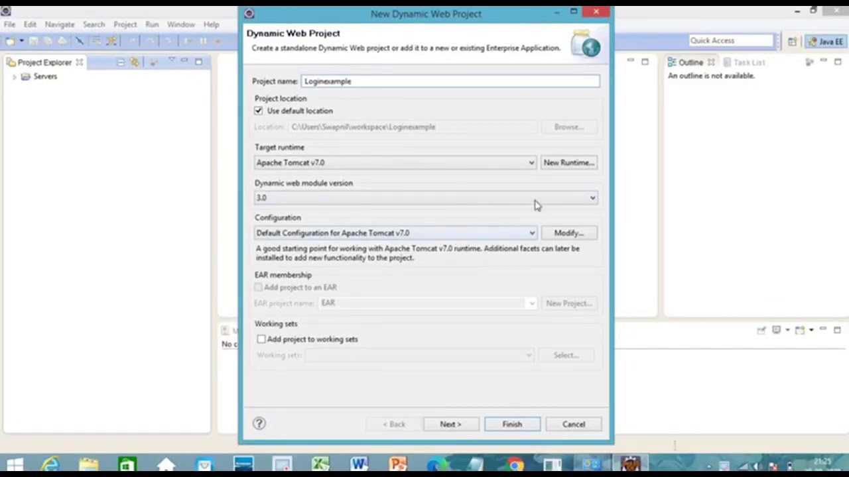This screenshot has height=477, width=849.
Task: Click the help question mark icon in dialog
Action: click(x=259, y=423)
